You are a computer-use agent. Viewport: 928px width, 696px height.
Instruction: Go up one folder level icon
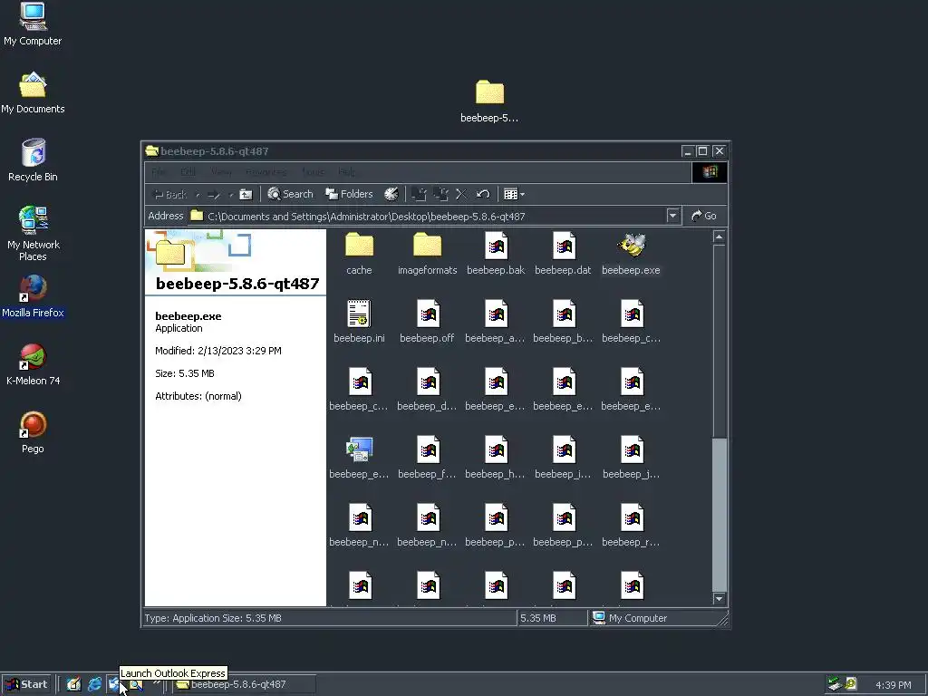tap(246, 194)
